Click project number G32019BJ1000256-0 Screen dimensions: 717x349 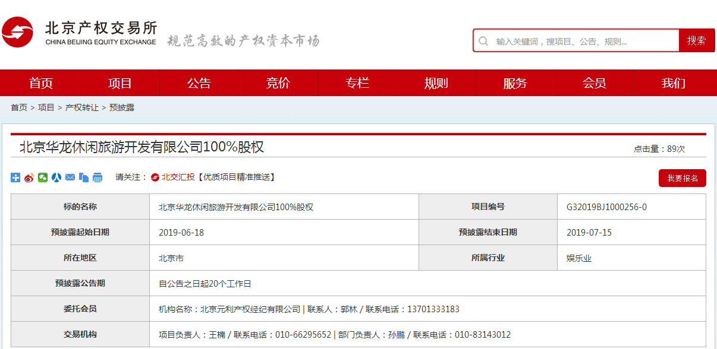(606, 207)
